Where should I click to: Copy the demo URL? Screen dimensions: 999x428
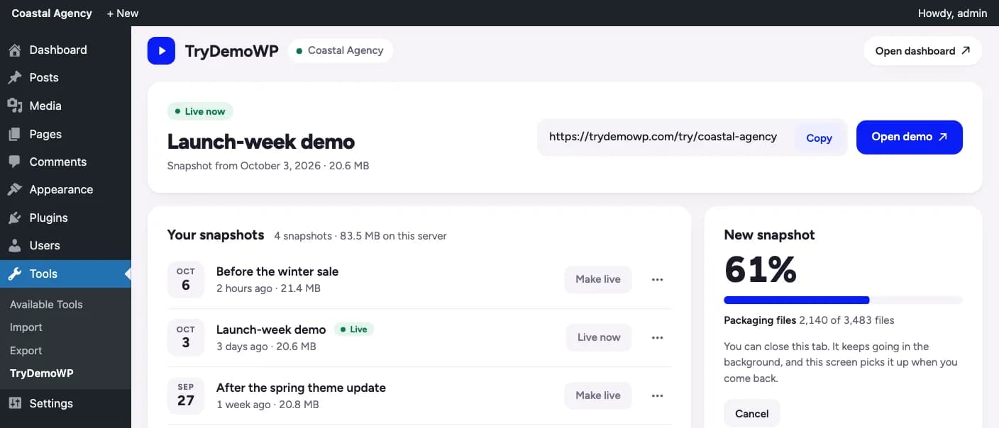[x=819, y=138]
